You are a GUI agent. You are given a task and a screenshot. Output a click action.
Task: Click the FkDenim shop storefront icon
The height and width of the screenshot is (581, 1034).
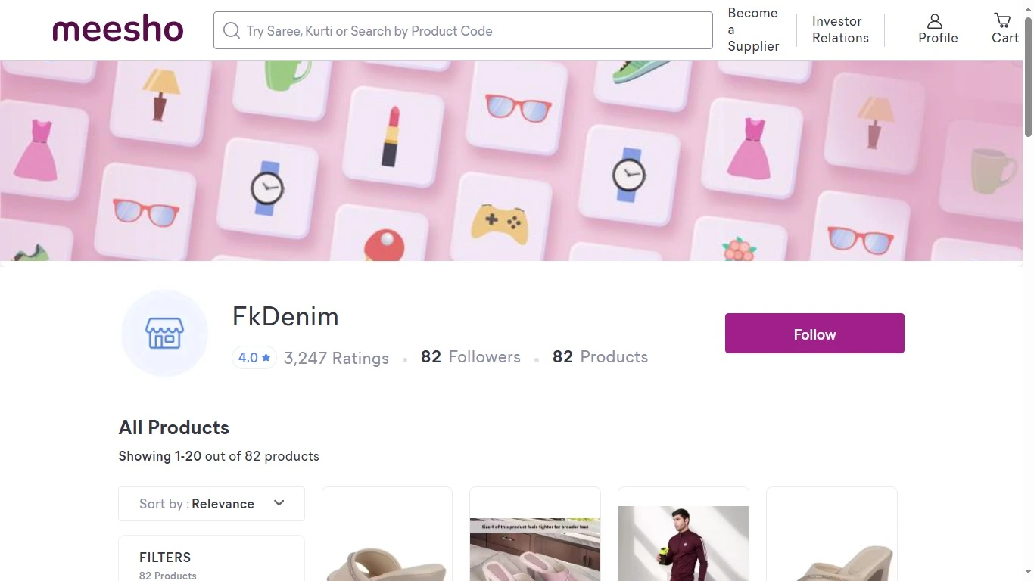164,333
